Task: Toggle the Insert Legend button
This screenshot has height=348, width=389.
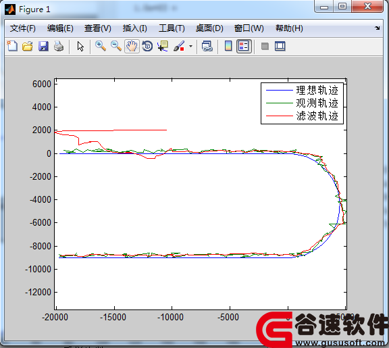Action: 244,46
